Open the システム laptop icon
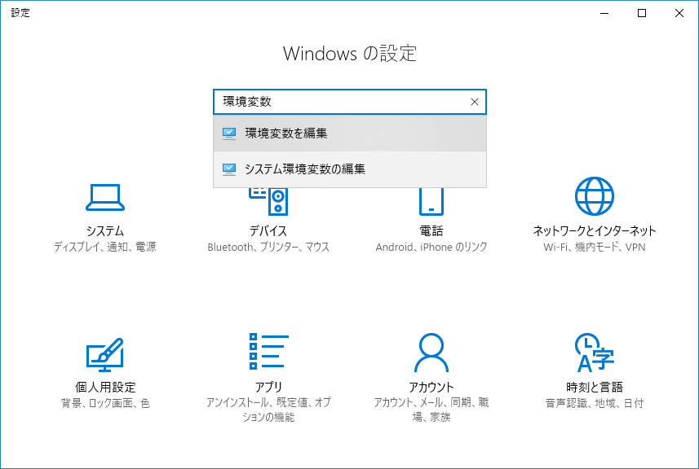Image resolution: width=699 pixels, height=469 pixels. point(105,197)
